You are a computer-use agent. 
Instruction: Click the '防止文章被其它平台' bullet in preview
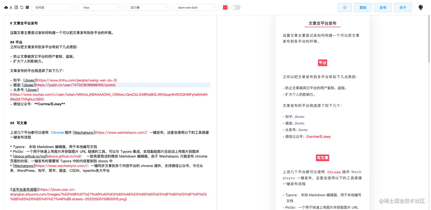coord(316,88)
